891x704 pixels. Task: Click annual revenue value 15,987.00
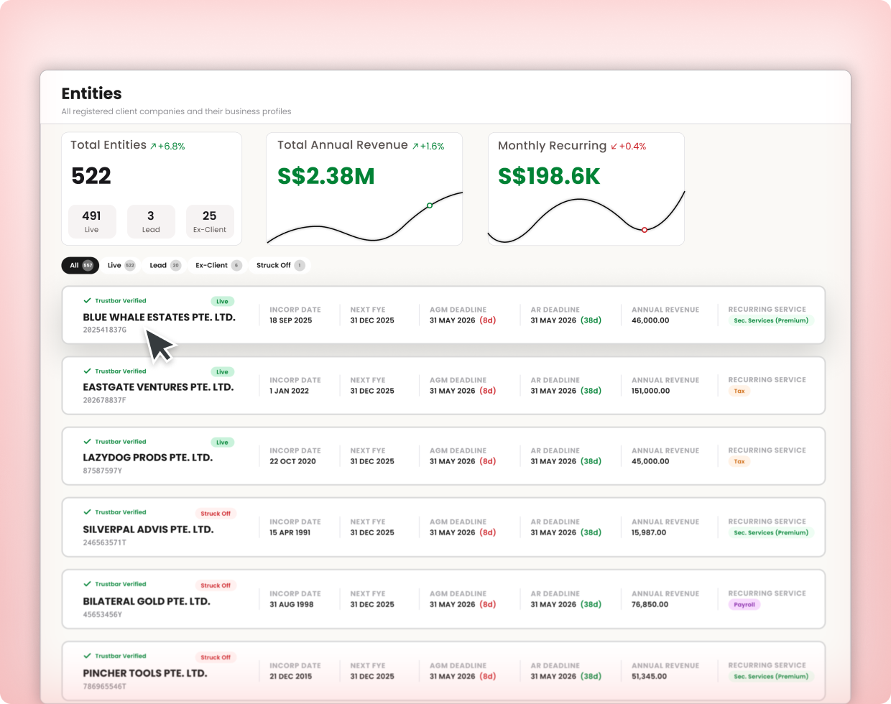pyautogui.click(x=649, y=532)
